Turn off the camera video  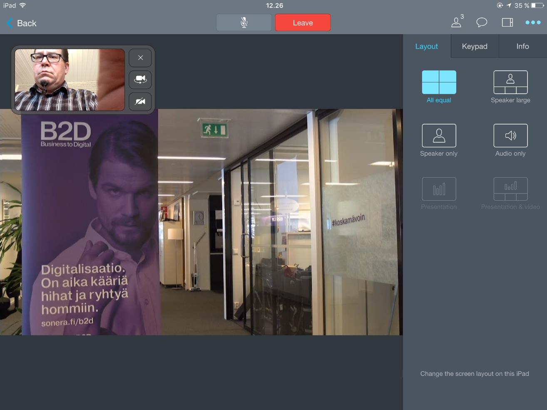140,101
